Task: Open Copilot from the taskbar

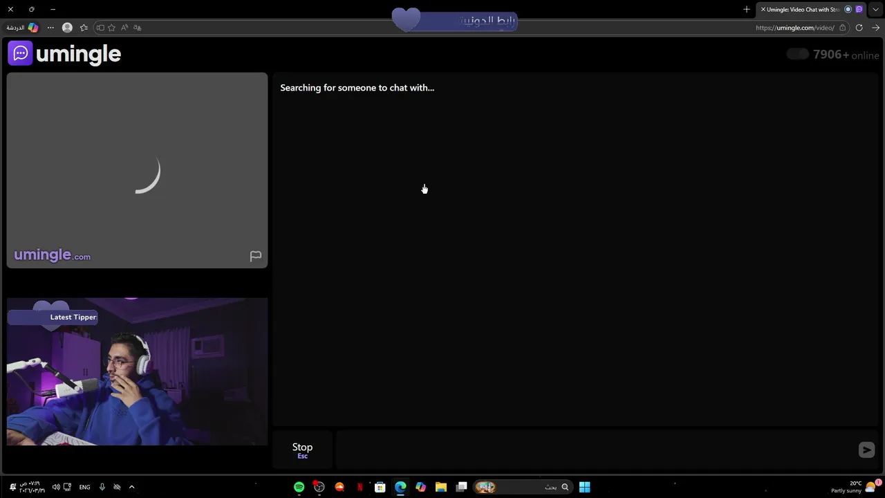Action: tap(420, 487)
